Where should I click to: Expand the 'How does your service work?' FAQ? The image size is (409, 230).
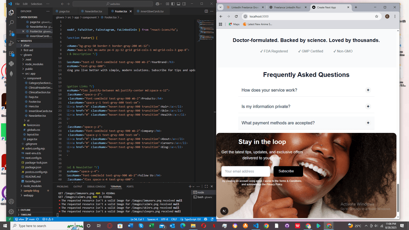[x=368, y=90]
